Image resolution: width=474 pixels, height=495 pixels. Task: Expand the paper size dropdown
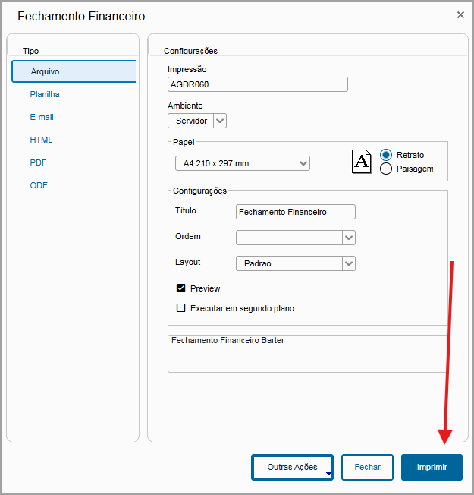(x=303, y=163)
